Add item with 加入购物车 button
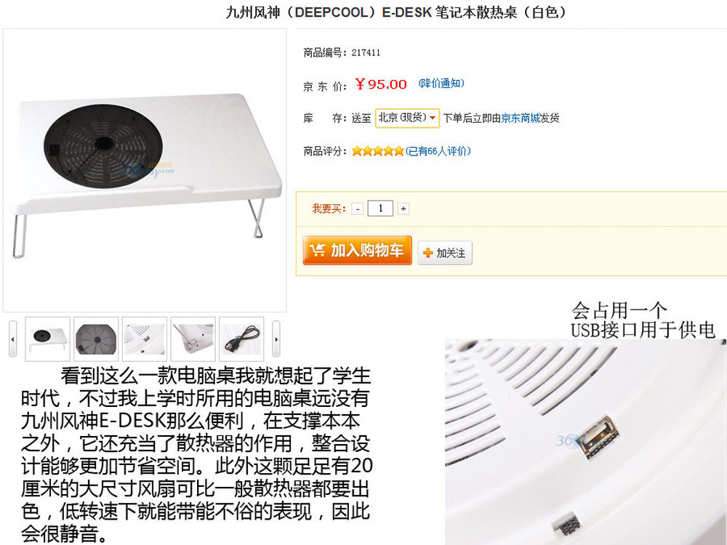 357,250
